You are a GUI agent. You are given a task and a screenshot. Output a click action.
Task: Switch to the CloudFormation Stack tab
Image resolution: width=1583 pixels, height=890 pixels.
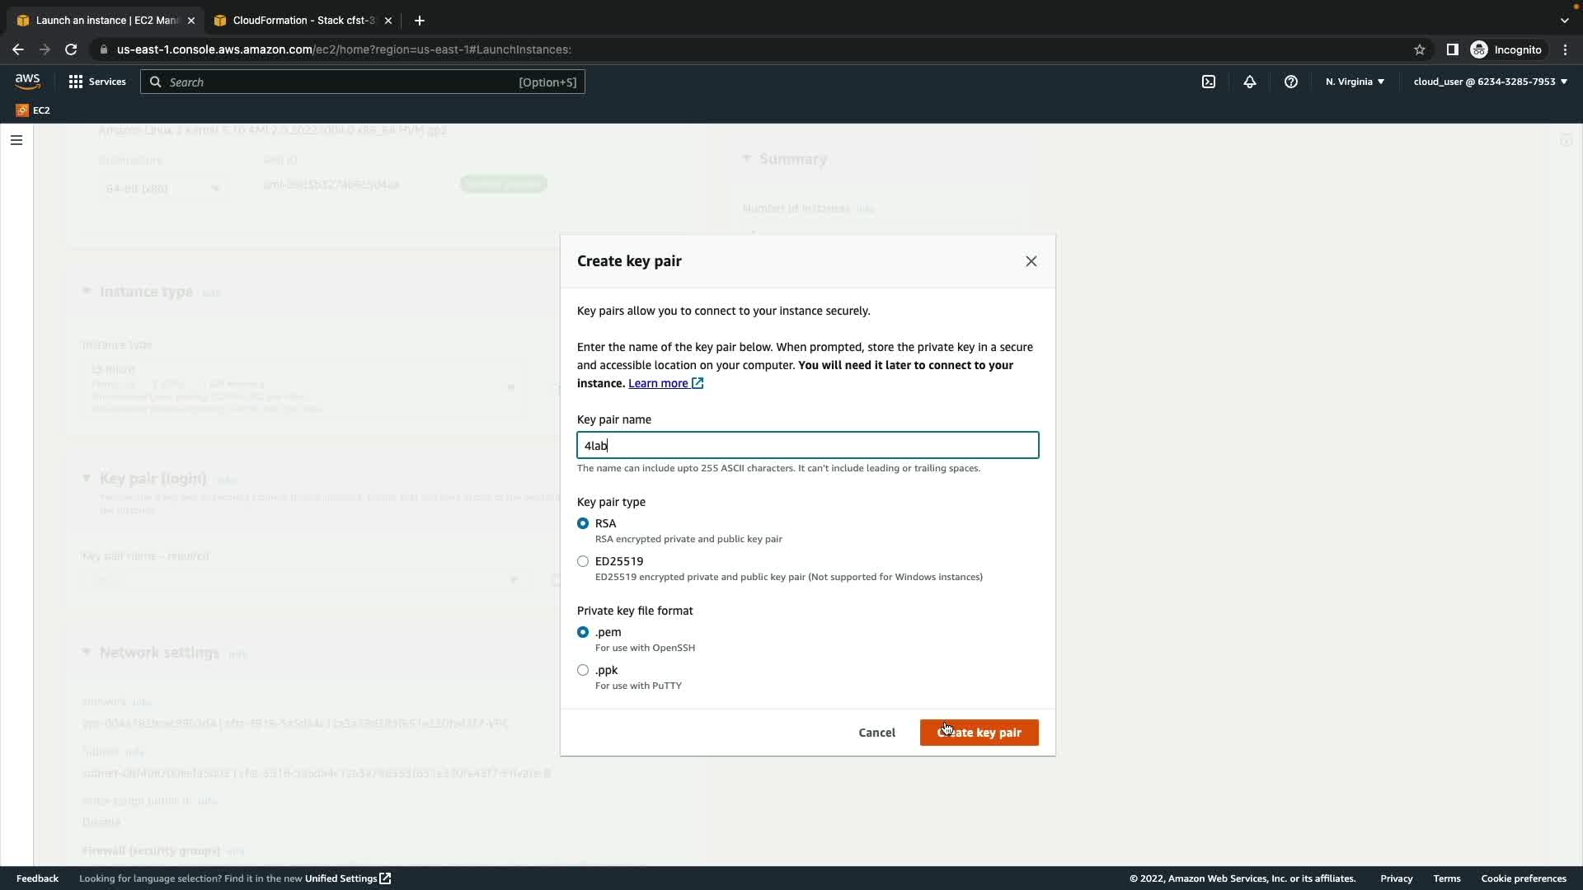[x=302, y=21]
